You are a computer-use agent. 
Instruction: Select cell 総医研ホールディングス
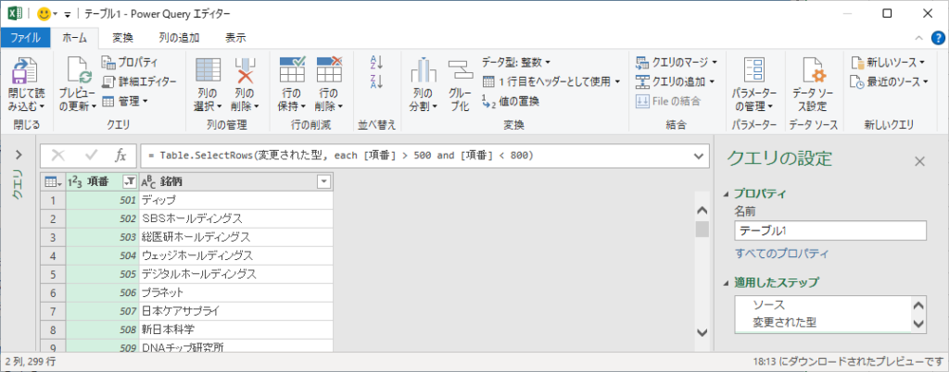(235, 237)
